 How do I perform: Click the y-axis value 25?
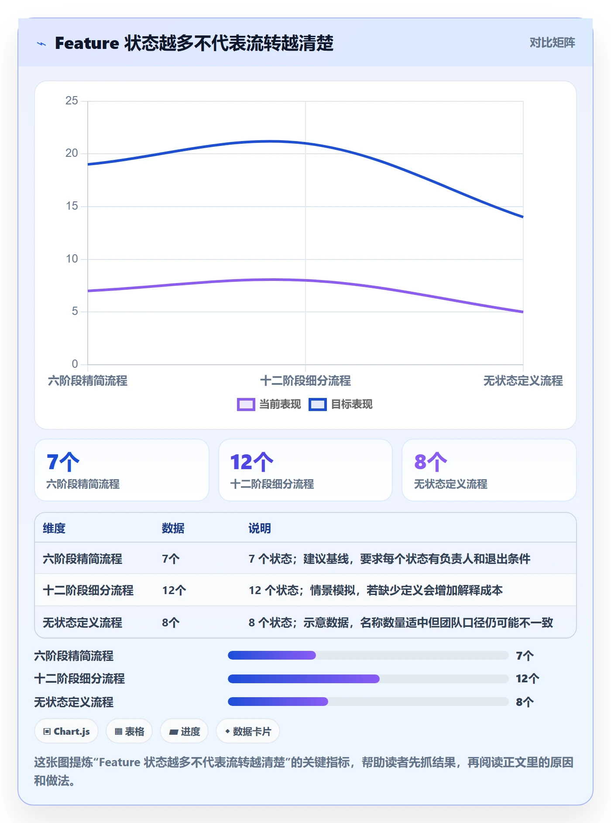(72, 101)
